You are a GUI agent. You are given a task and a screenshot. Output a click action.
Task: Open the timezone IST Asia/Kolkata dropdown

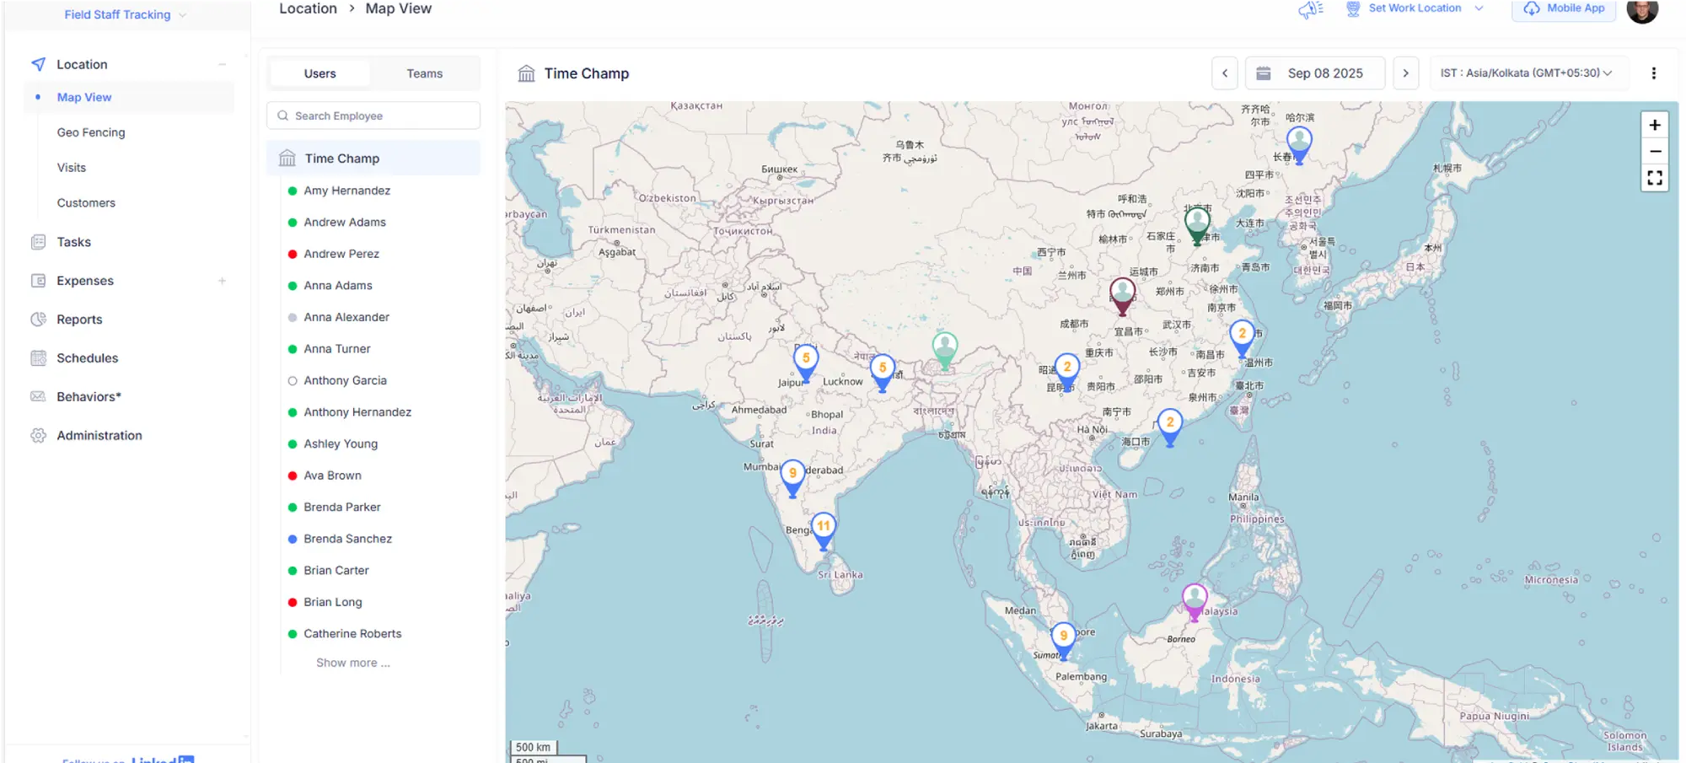tap(1526, 73)
